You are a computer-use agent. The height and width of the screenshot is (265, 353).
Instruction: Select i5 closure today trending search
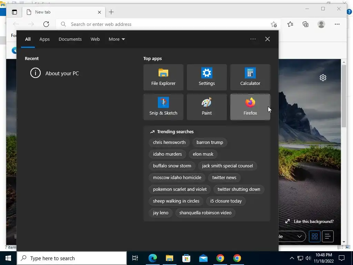point(226,201)
